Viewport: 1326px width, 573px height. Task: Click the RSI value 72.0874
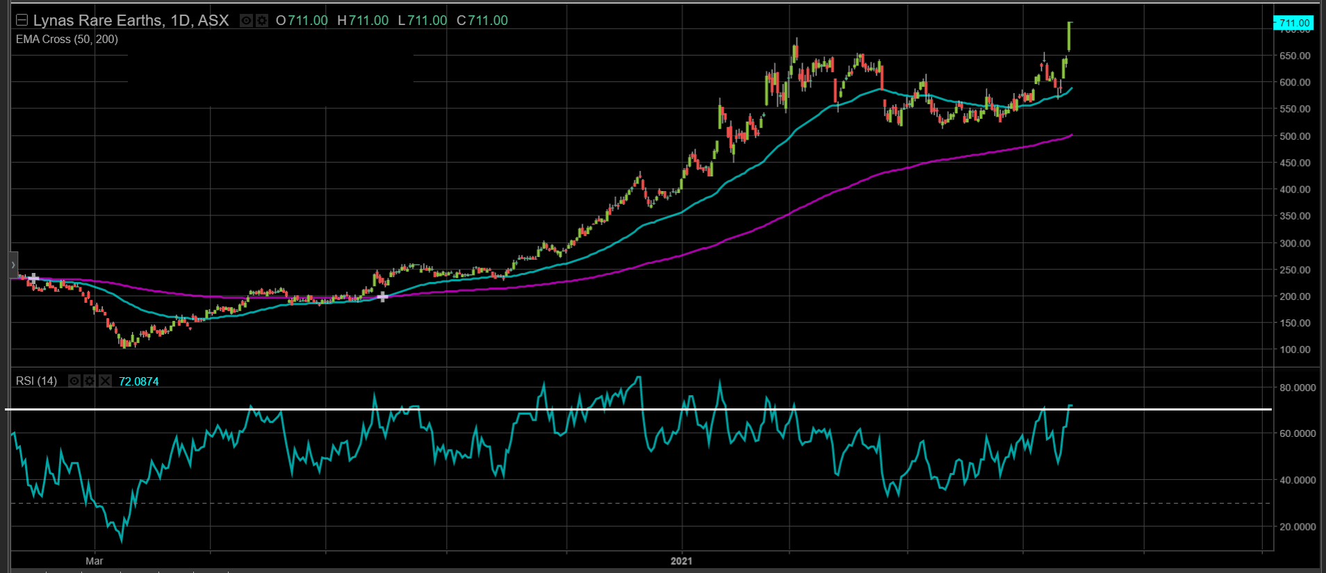coord(139,381)
